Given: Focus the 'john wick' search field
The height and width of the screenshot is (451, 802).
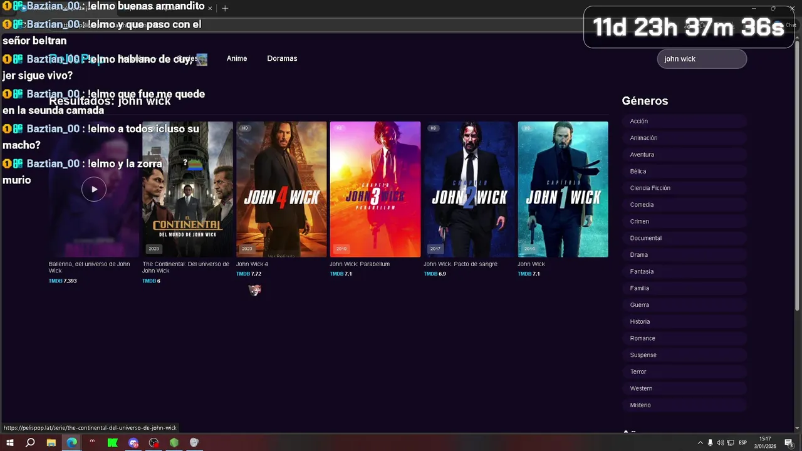Looking at the screenshot, I should (702, 59).
